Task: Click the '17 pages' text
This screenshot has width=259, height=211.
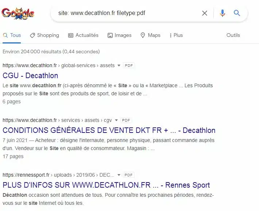Action: click(x=13, y=156)
